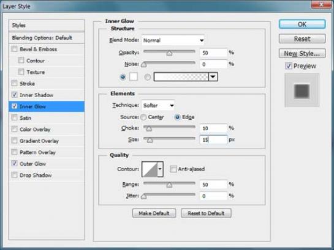Enable the Anti-aliased checkbox

(x=173, y=169)
